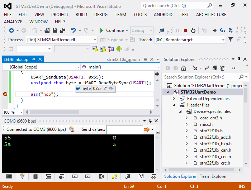Image resolution: width=251 pixels, height=190 pixels.
Task: Click Solution Explorer Sync with Active Document icon
Action: (x=207, y=68)
